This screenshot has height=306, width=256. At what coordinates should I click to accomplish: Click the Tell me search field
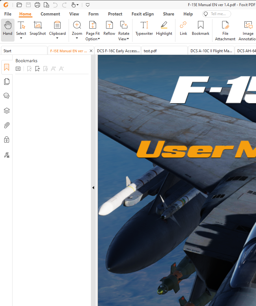[x=217, y=14]
